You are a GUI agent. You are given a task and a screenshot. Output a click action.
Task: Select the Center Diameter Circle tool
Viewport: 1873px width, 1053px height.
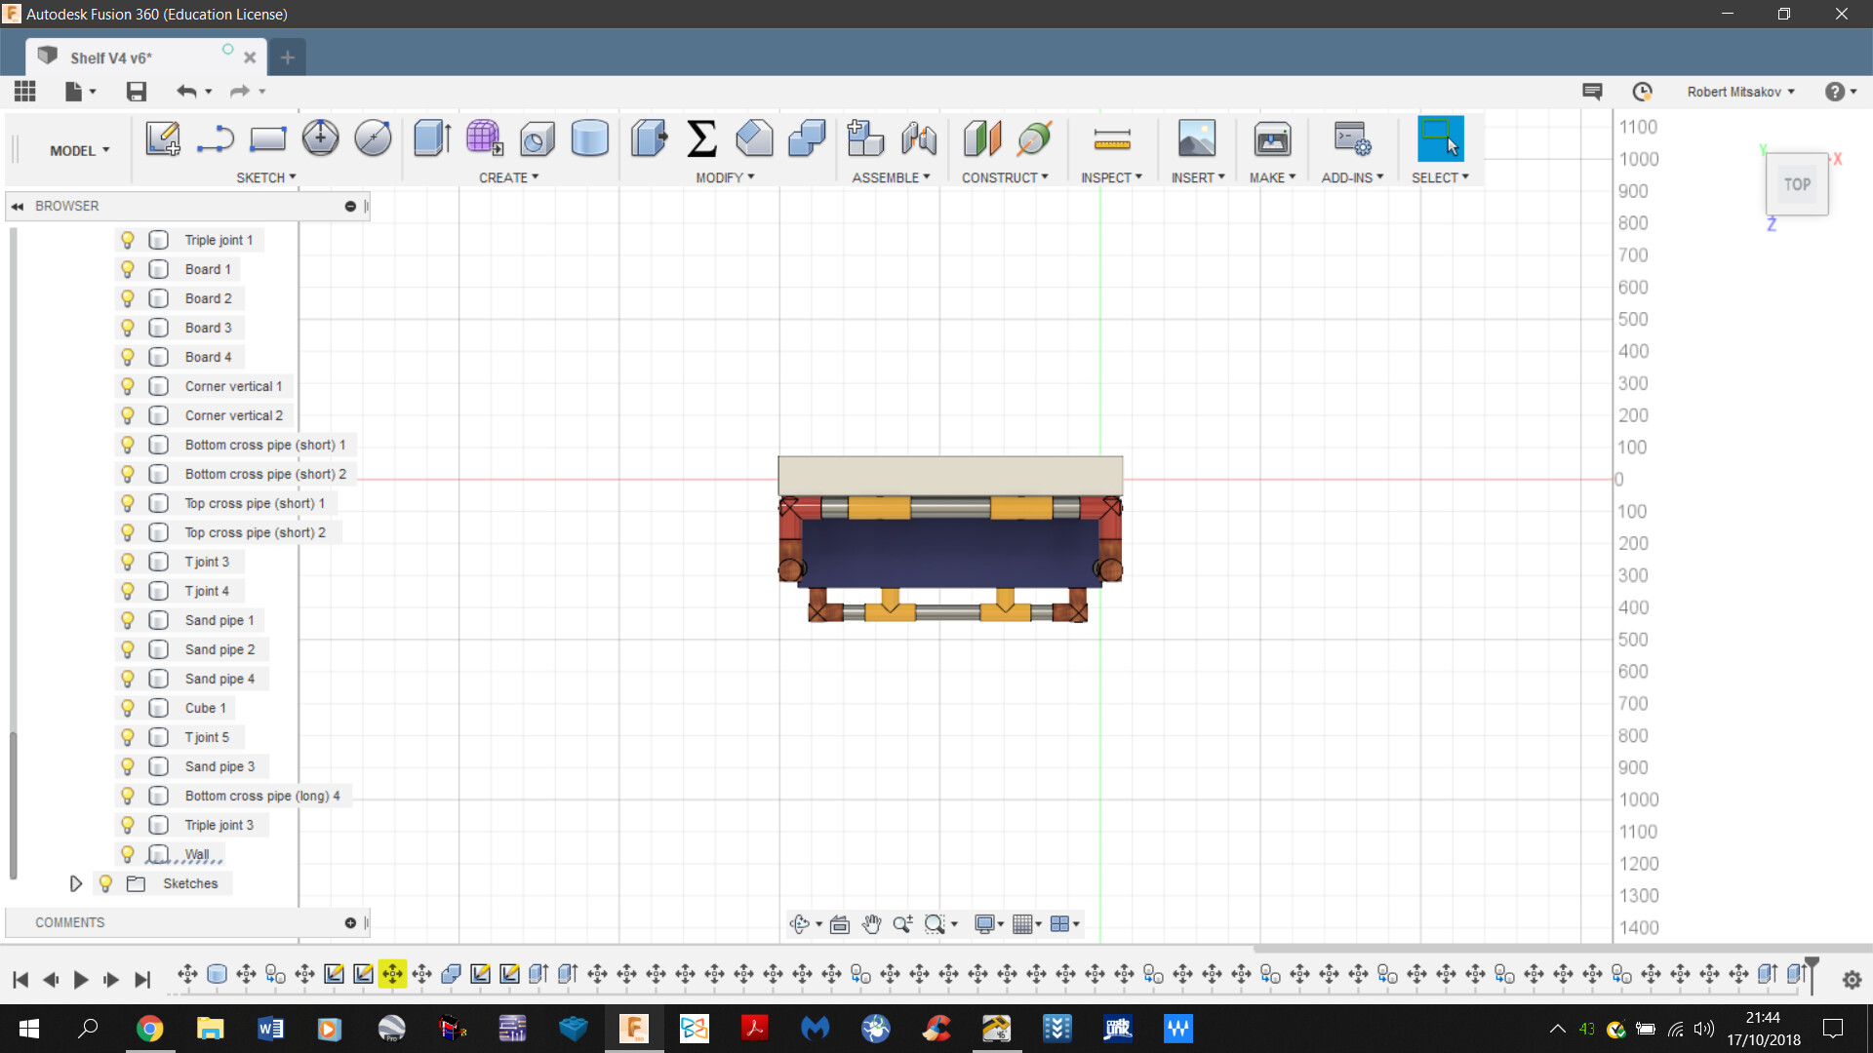coord(320,138)
